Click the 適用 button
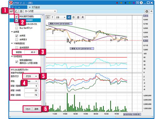Image resolution: width=155 pixels, height=119 pixels. tap(36, 109)
